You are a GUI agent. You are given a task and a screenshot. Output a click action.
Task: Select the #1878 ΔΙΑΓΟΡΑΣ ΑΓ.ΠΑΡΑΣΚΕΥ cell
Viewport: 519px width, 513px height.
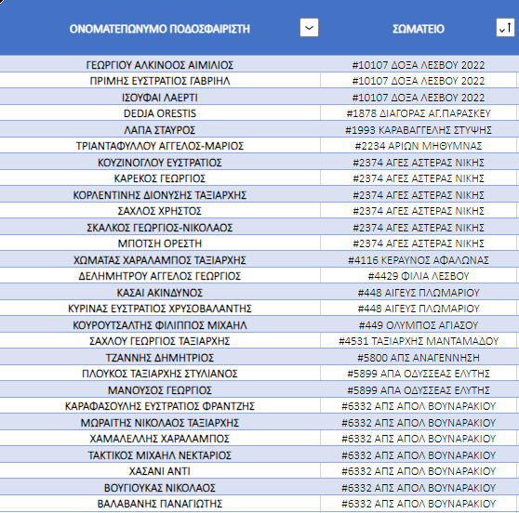pos(419,113)
